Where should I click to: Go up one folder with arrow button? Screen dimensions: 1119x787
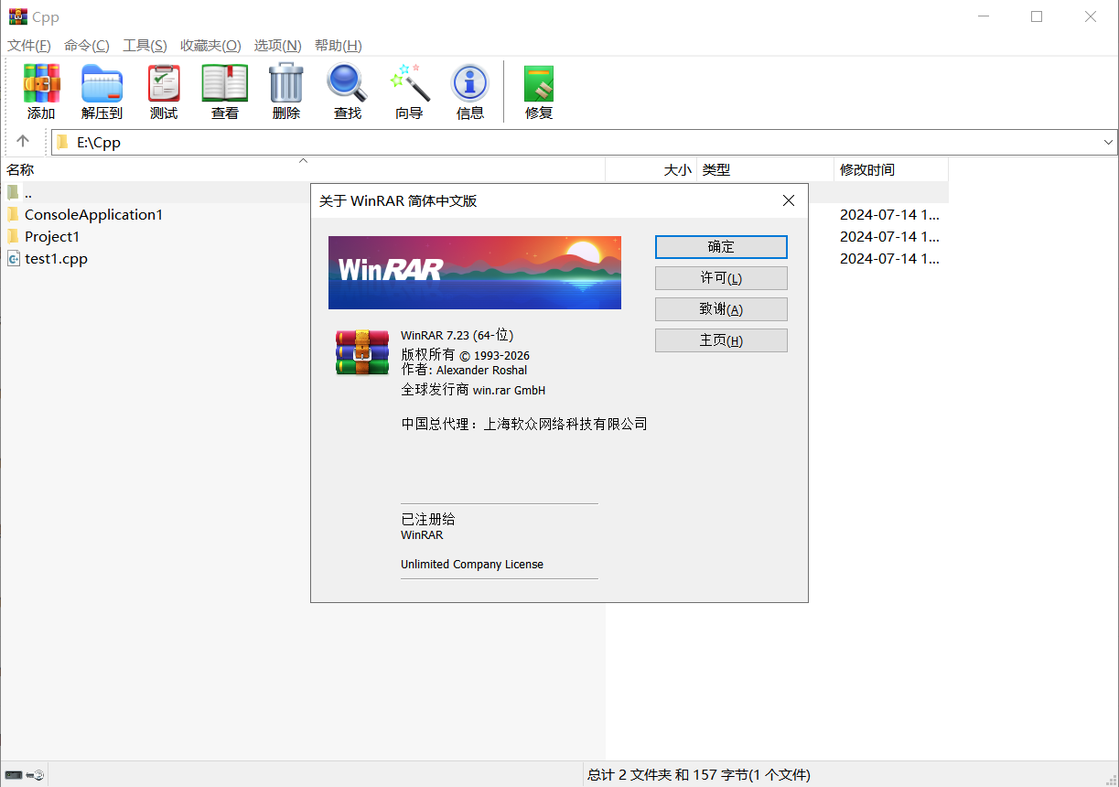[x=23, y=142]
